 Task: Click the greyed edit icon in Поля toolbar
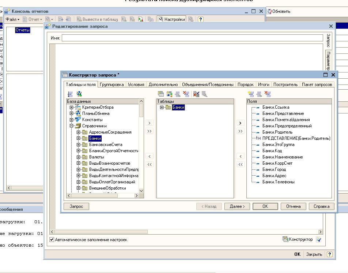[259, 94]
